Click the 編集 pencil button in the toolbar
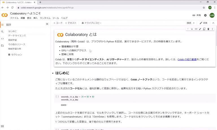 pos(203,23)
